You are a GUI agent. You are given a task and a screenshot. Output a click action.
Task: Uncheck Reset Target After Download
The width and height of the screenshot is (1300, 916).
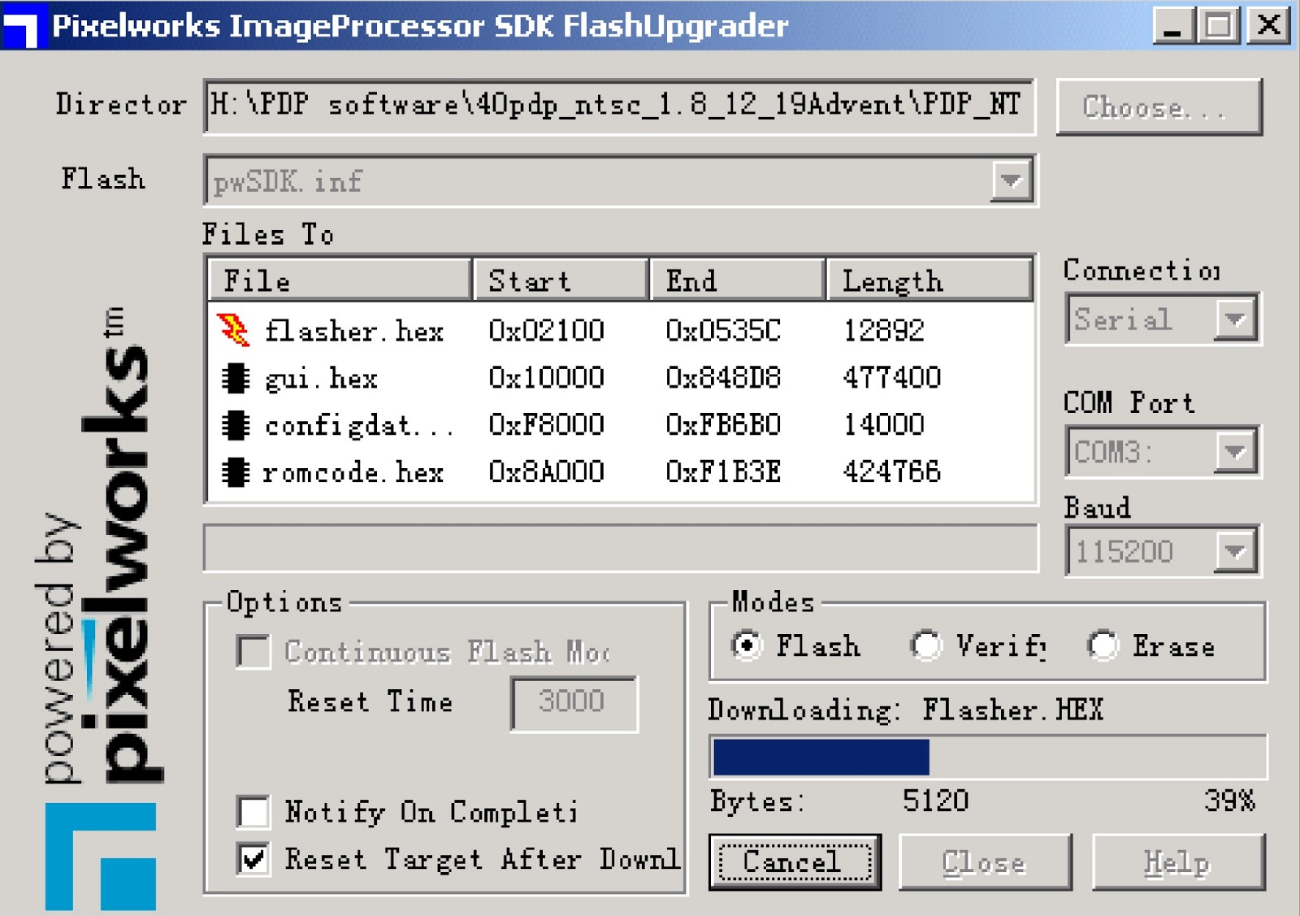(x=253, y=858)
